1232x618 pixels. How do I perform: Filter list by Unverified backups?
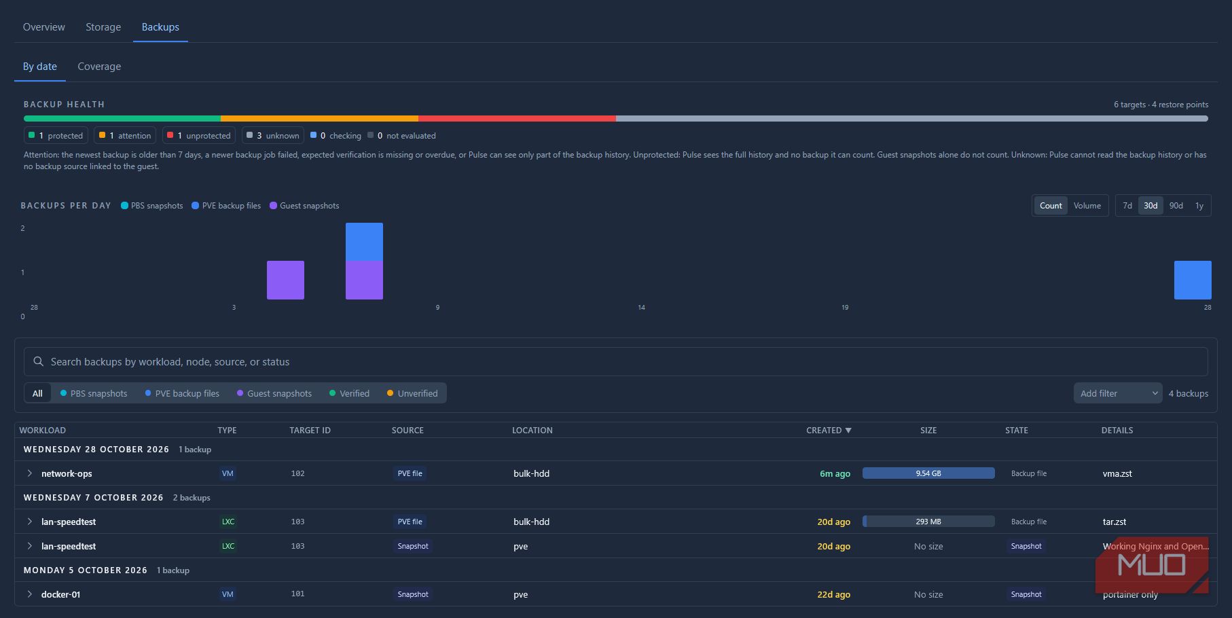point(412,393)
